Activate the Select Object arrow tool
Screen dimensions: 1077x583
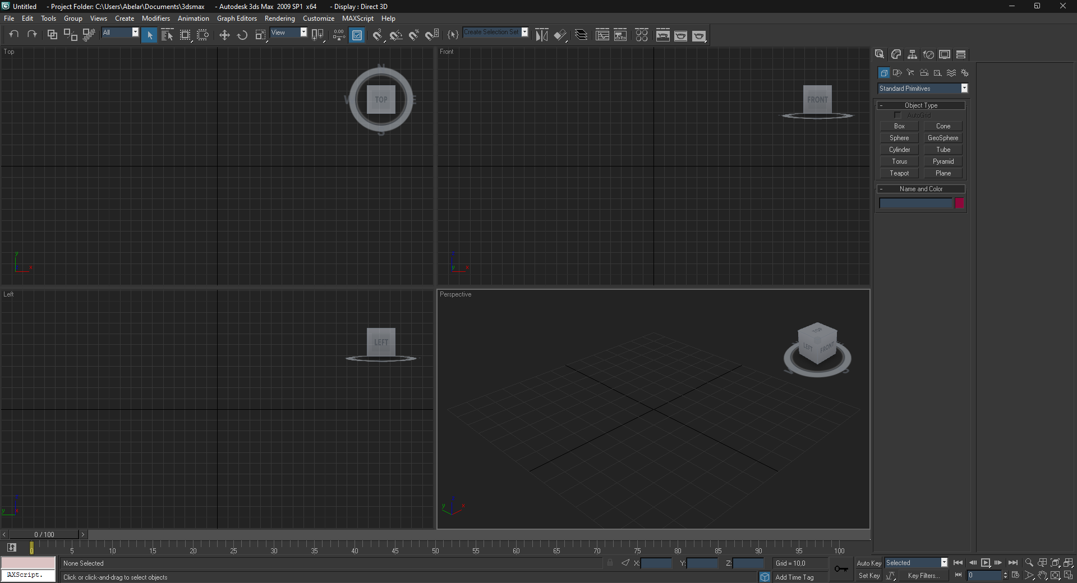tap(149, 35)
